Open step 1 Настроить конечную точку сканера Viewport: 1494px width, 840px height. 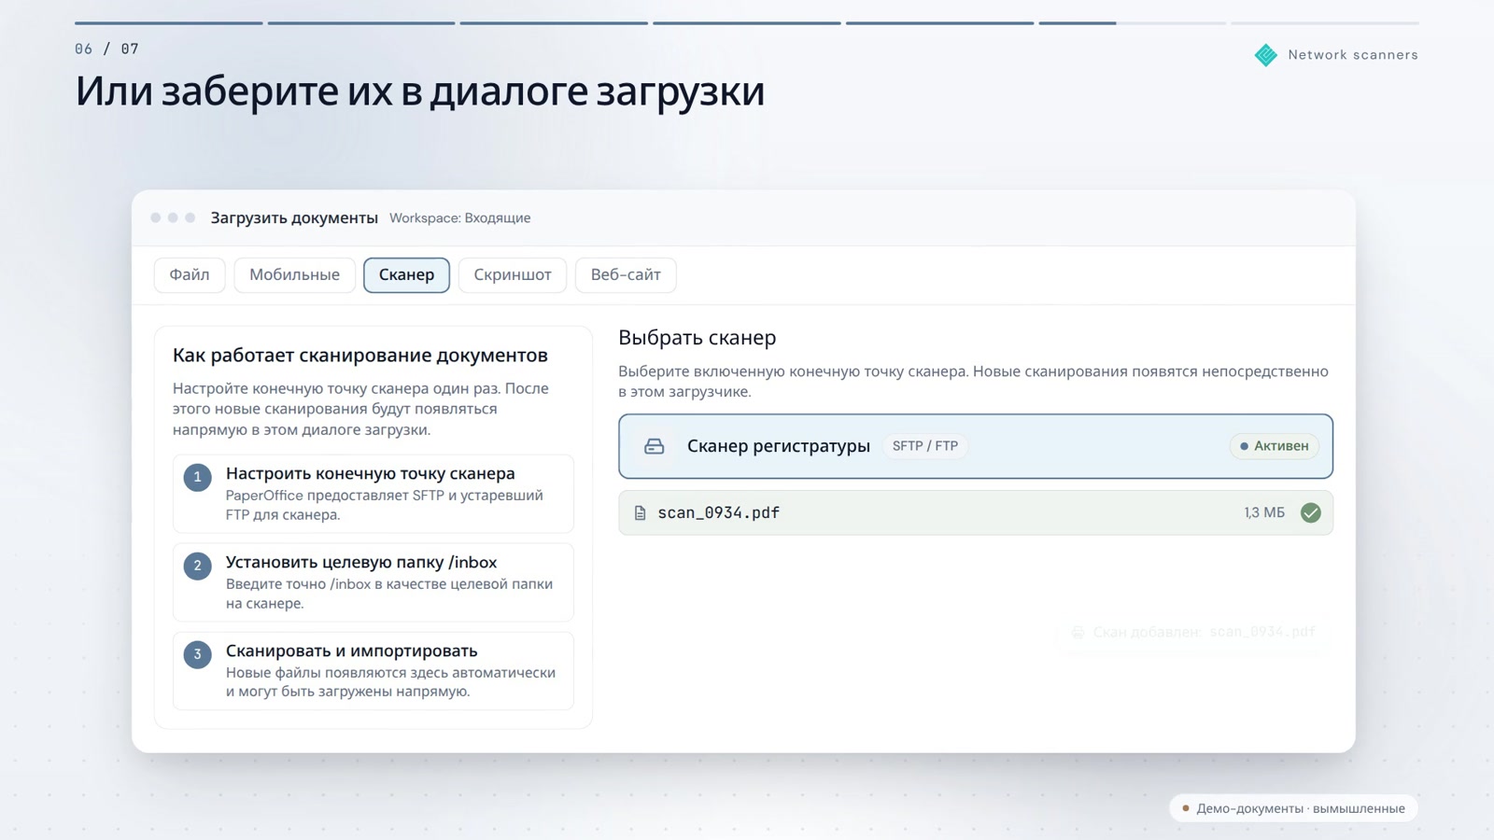[x=373, y=494]
